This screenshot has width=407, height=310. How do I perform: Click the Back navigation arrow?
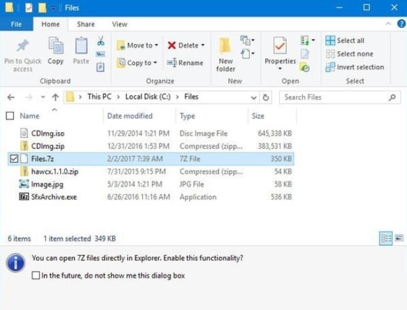click(11, 98)
